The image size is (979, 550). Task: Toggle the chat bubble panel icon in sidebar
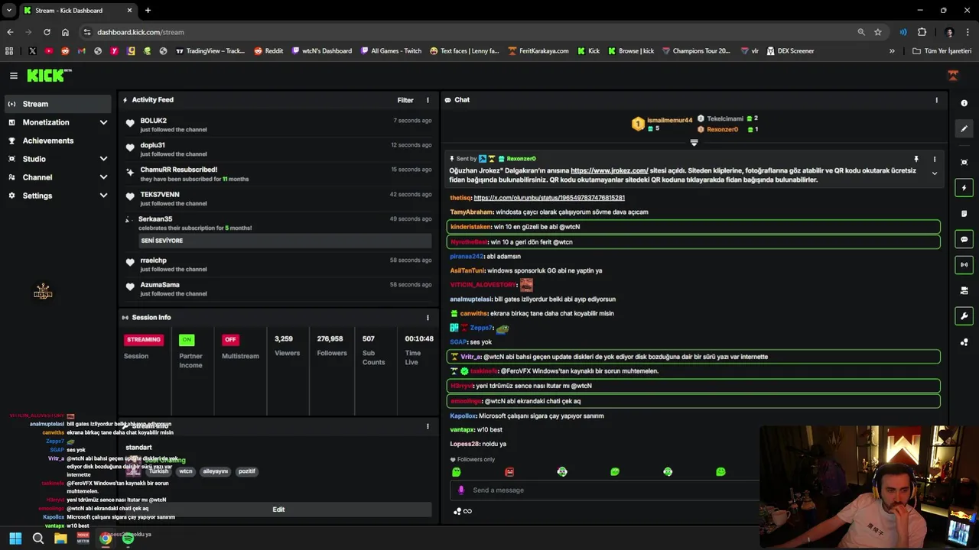pyautogui.click(x=964, y=239)
